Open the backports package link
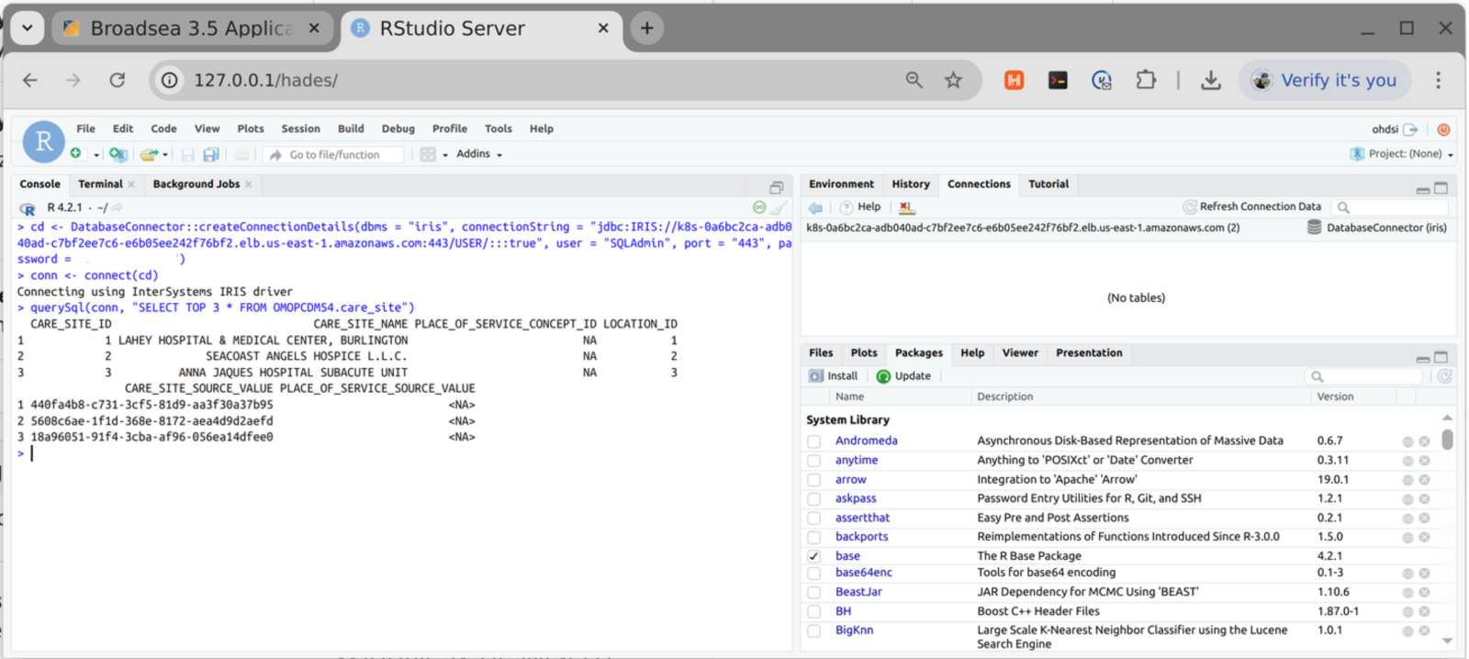Image resolution: width=1469 pixels, height=659 pixels. (x=861, y=537)
